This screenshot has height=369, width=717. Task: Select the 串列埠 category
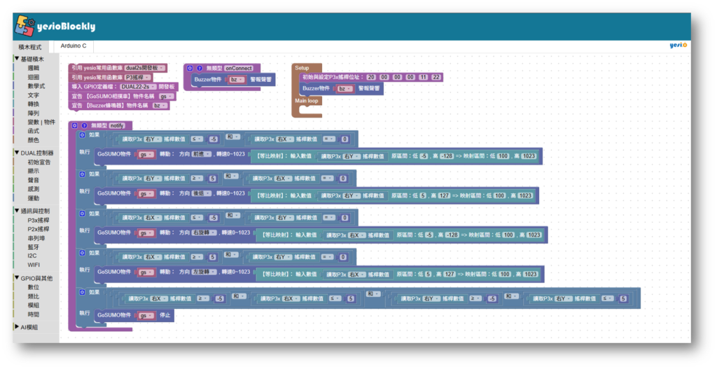36,238
